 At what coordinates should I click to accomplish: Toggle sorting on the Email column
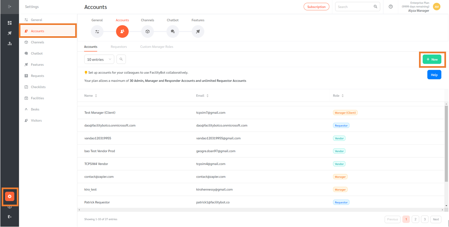pos(207,95)
